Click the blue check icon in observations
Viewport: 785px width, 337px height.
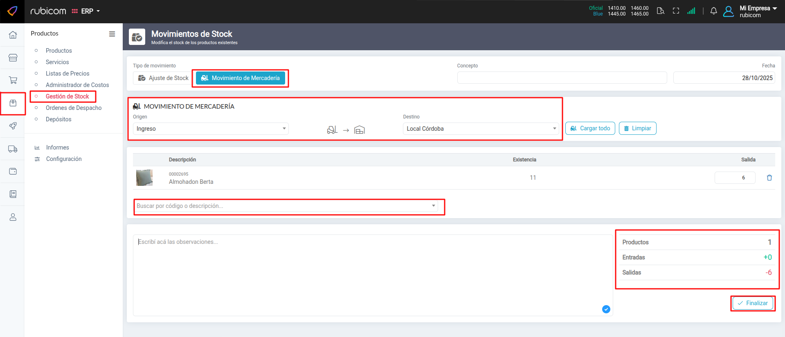pos(606,309)
